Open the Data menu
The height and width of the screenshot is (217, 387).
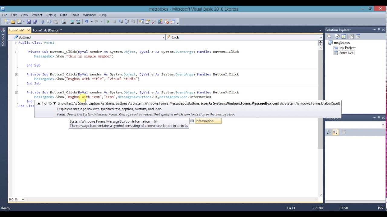pos(63,15)
